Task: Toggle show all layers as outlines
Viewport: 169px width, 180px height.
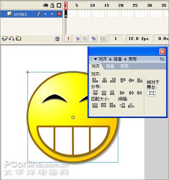Action: (59, 5)
